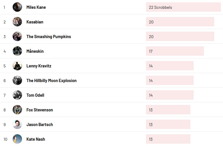Go to Kasabian artist page
This screenshot has height=146, width=223.
(35, 22)
